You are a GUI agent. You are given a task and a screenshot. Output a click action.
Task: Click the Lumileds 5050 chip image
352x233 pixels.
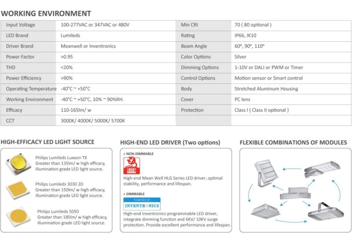tap(18, 217)
